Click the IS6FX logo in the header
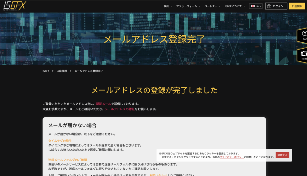 [x=15, y=6]
